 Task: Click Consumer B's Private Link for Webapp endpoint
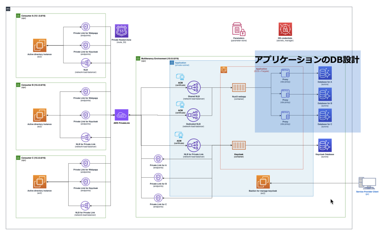(x=86, y=92)
